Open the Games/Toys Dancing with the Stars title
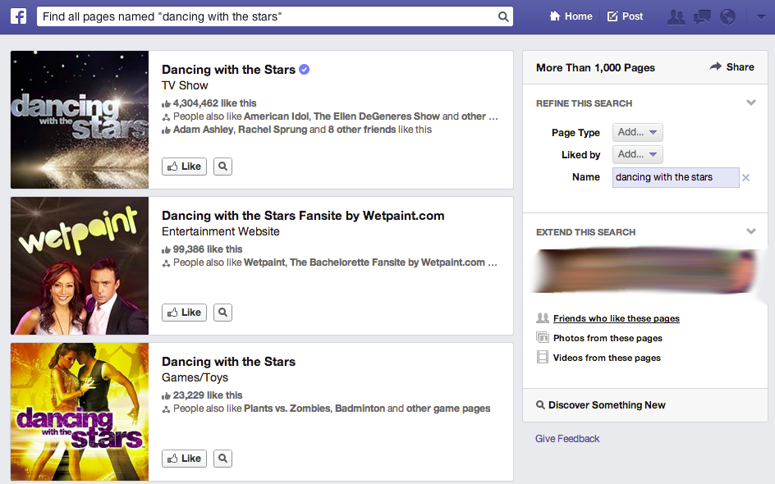 pos(228,362)
